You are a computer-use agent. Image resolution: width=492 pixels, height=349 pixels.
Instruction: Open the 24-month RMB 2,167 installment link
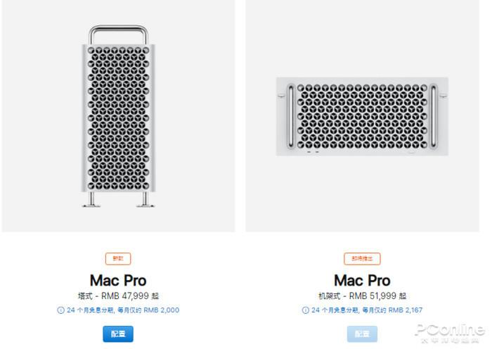pyautogui.click(x=366, y=310)
